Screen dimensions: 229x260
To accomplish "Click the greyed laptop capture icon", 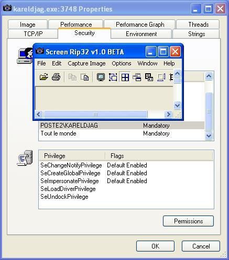I will (161, 77).
